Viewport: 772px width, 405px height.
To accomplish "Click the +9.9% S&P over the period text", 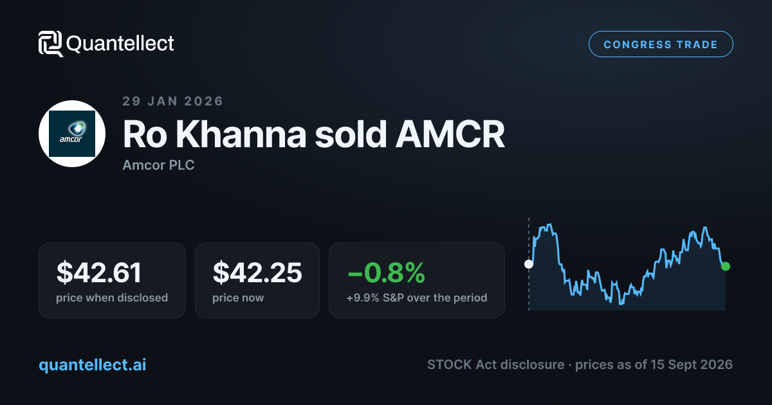I will [x=417, y=298].
